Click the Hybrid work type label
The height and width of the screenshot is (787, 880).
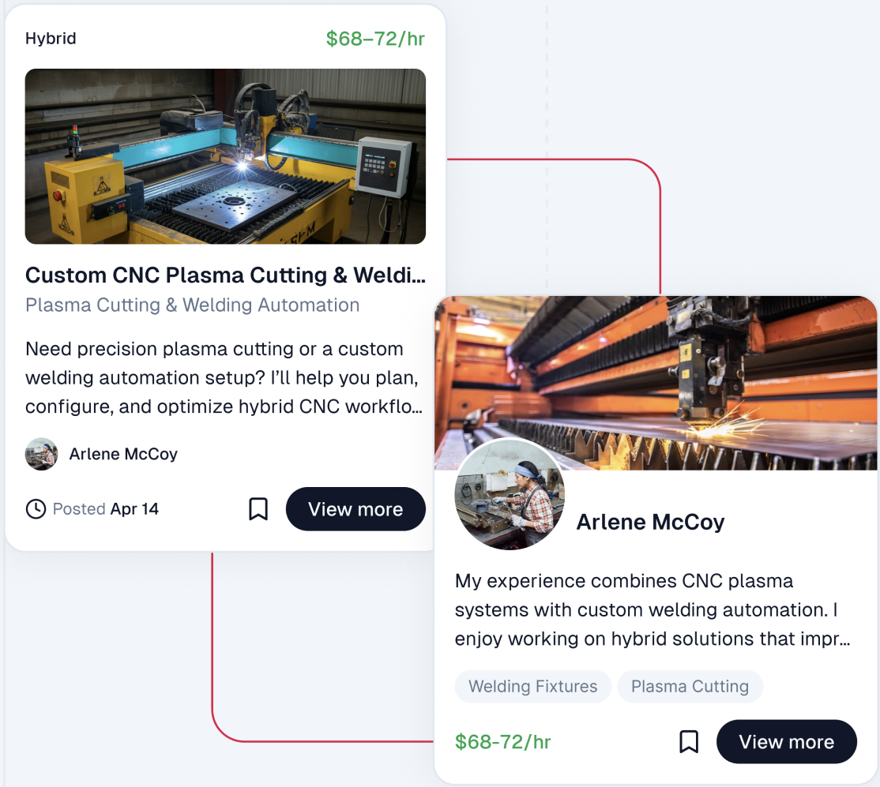coord(51,39)
